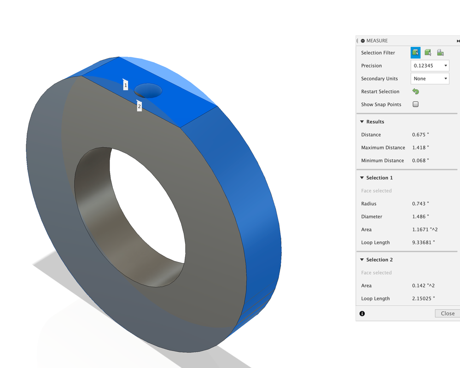This screenshot has width=460, height=368.
Task: Click the Radius value 0.743
Action: [420, 204]
